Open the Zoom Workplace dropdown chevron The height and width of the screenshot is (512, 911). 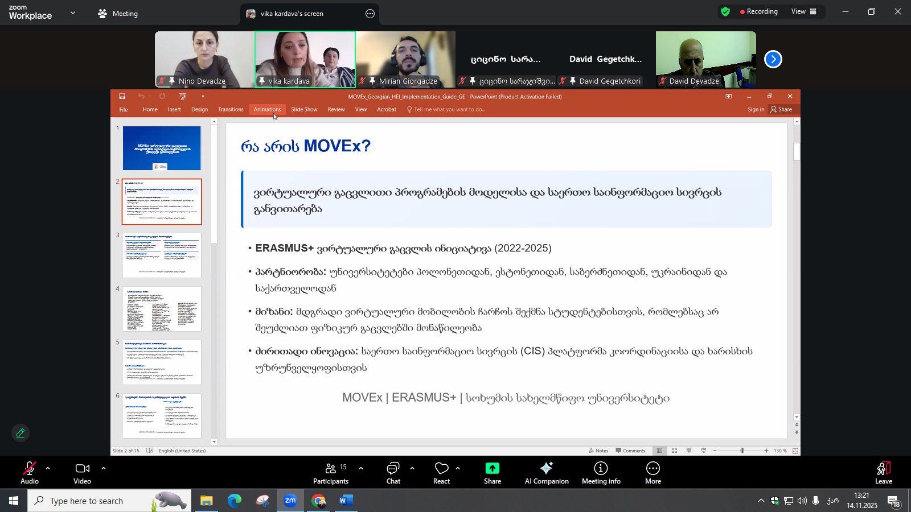pyautogui.click(x=73, y=13)
